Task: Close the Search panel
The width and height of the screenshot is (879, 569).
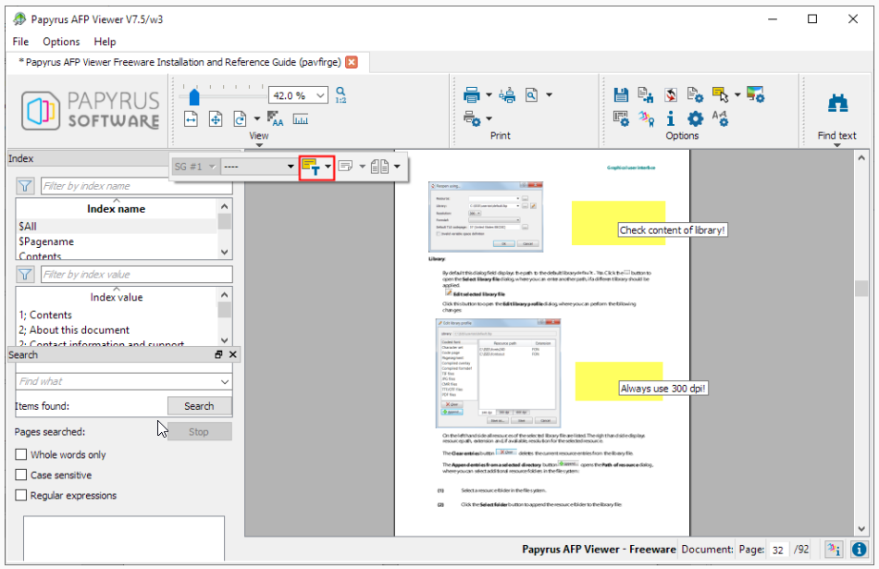Action: point(232,354)
